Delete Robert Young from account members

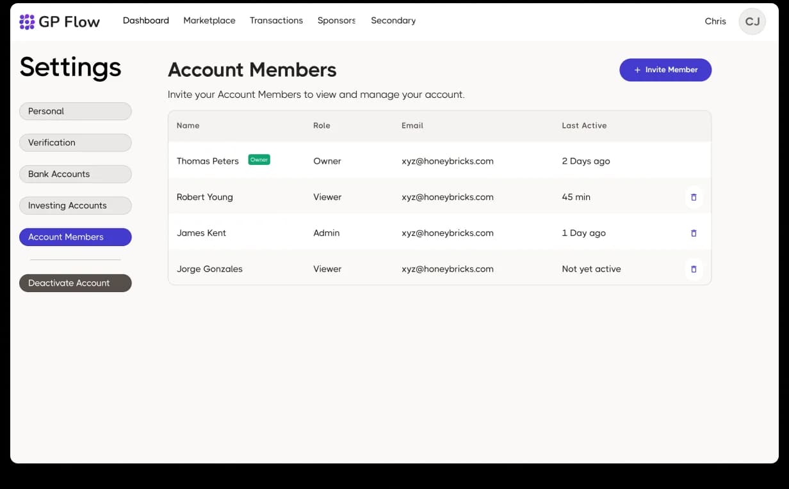point(694,197)
